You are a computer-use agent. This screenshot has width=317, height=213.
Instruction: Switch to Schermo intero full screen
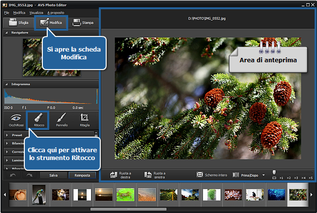coord(211,175)
